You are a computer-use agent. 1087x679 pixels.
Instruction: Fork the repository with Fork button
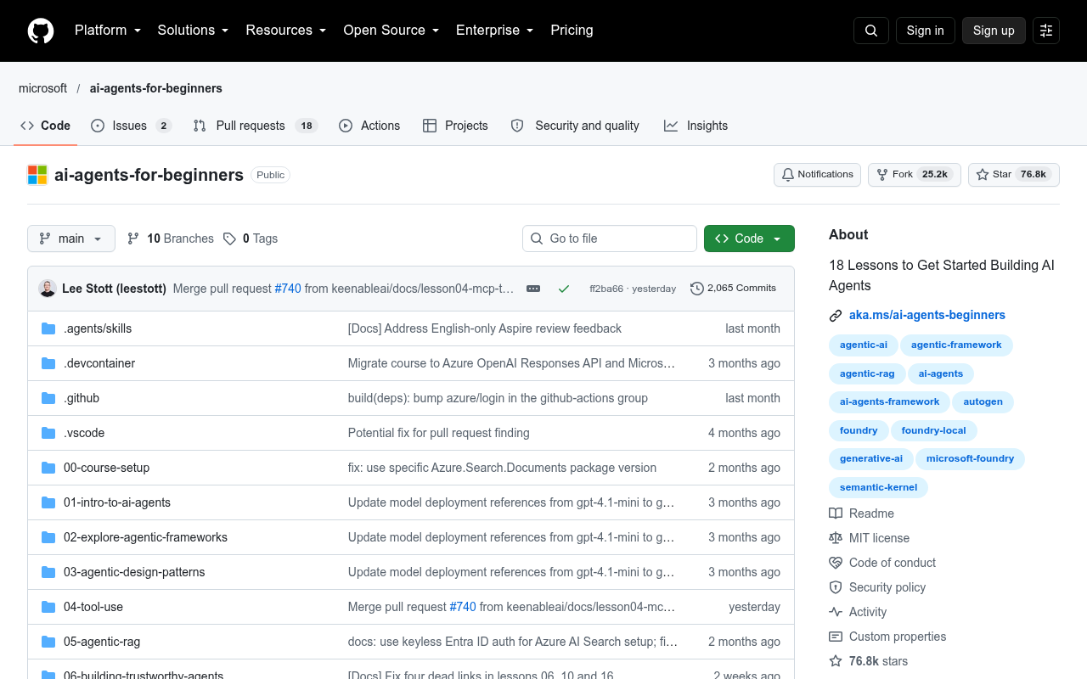click(915, 175)
